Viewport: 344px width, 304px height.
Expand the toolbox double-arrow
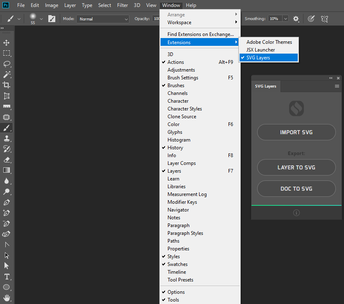coord(2,28)
